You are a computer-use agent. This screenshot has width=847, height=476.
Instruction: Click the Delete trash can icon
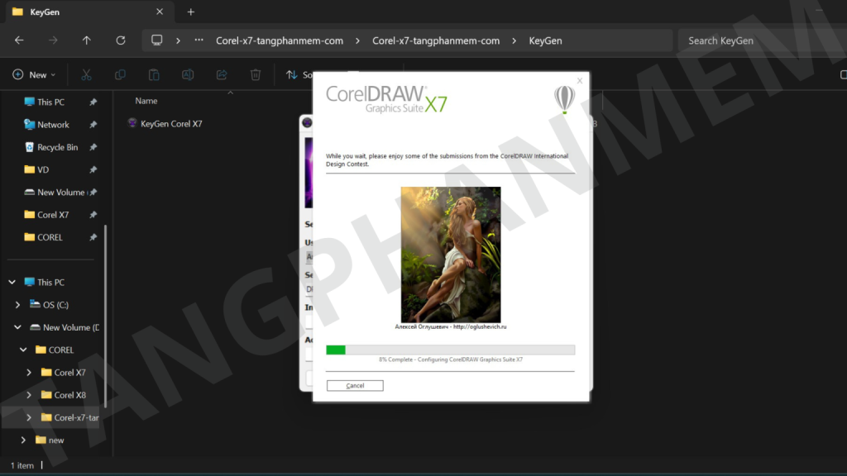tap(256, 74)
